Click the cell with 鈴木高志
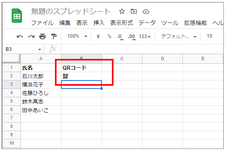The width and height of the screenshot is (225, 151). coord(41,101)
